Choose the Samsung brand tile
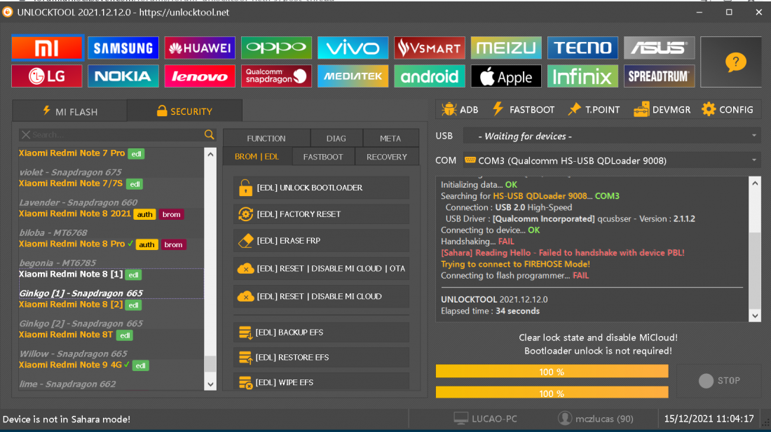Viewport: 771px width, 432px height. (123, 48)
